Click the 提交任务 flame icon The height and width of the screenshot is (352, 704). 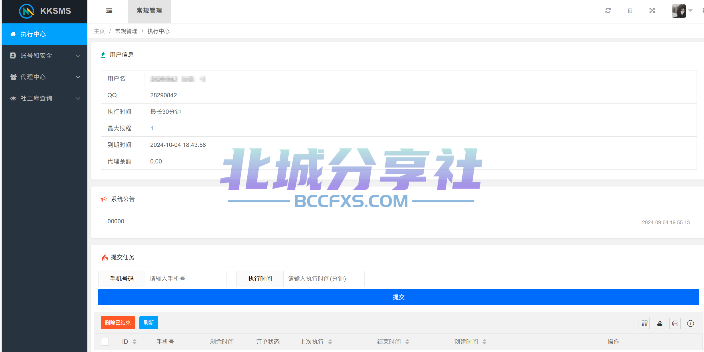(105, 258)
